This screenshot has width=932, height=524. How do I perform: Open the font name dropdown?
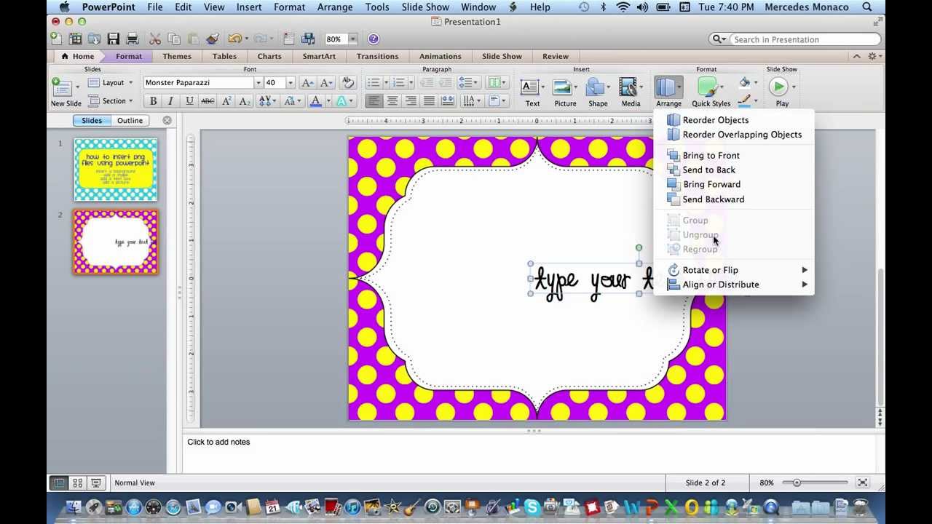click(258, 83)
